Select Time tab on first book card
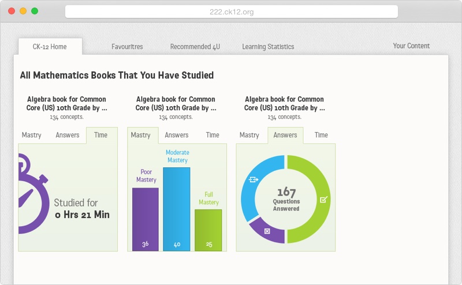The width and height of the screenshot is (462, 285). point(102,135)
